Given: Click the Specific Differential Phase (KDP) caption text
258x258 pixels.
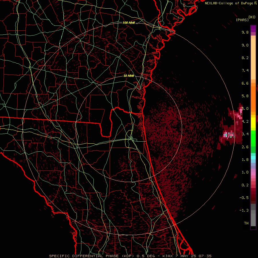Looking at the screenshot, I should pos(130,256).
